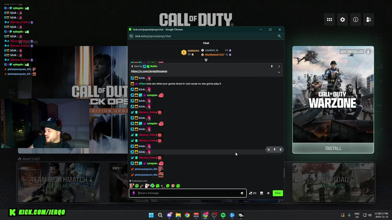
Task: Click the download arrow on Warzone card
Action: click(368, 52)
